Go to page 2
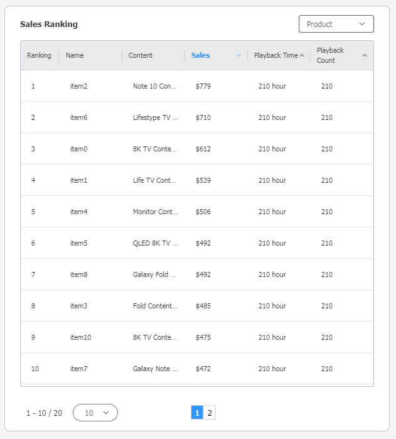Image resolution: width=396 pixels, height=439 pixels. 210,413
